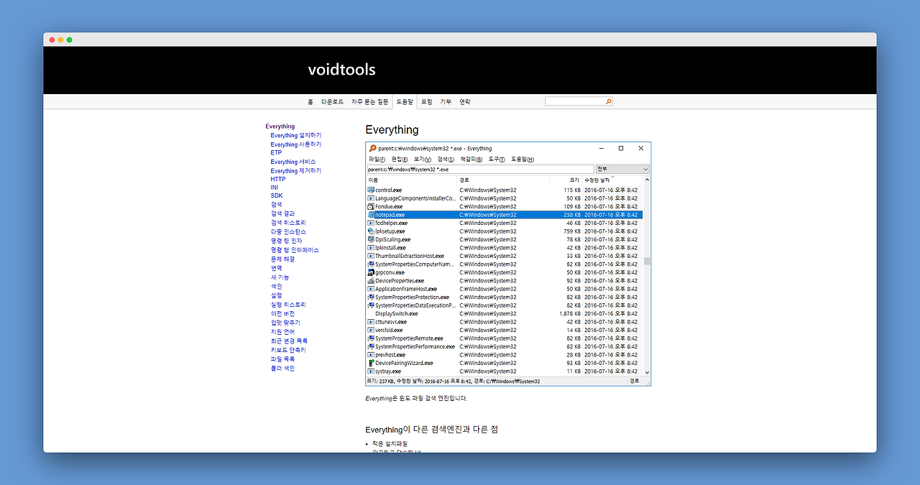The width and height of the screenshot is (920, 485).
Task: Click the results list scrollbar down arrow
Action: click(x=647, y=372)
